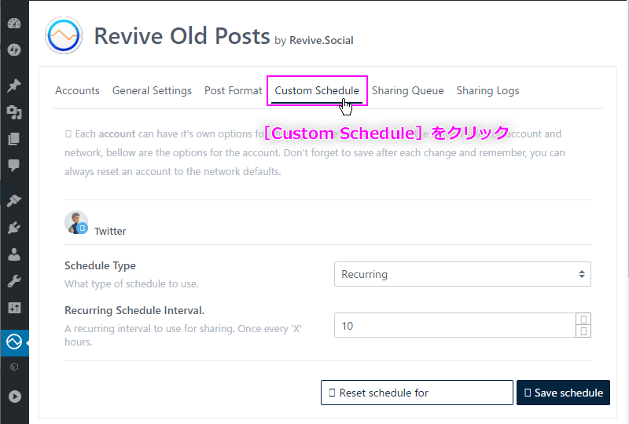The width and height of the screenshot is (629, 424).
Task: Switch to the Sharing Logs tab
Action: (x=487, y=90)
